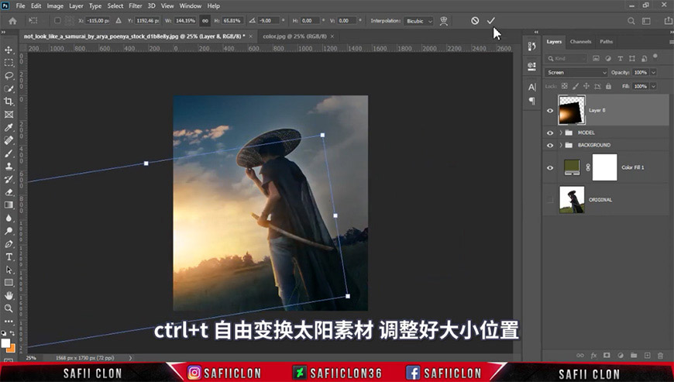
Task: Select the History Brush tool
Action: [x=9, y=179]
